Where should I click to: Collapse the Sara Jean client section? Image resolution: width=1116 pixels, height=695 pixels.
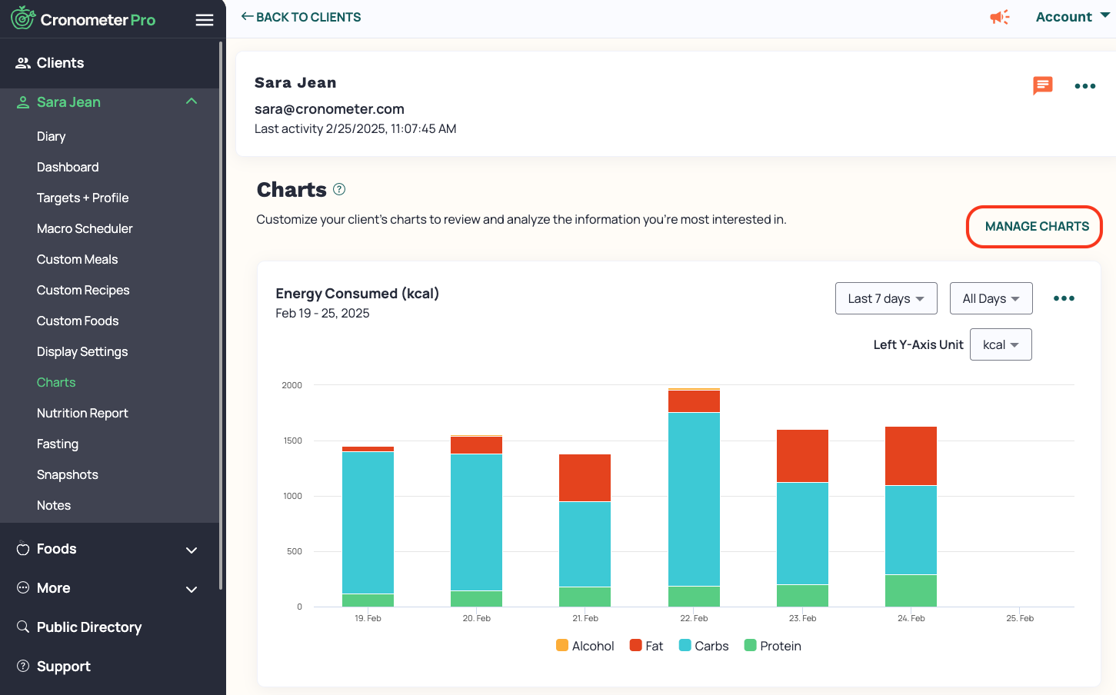coord(192,101)
